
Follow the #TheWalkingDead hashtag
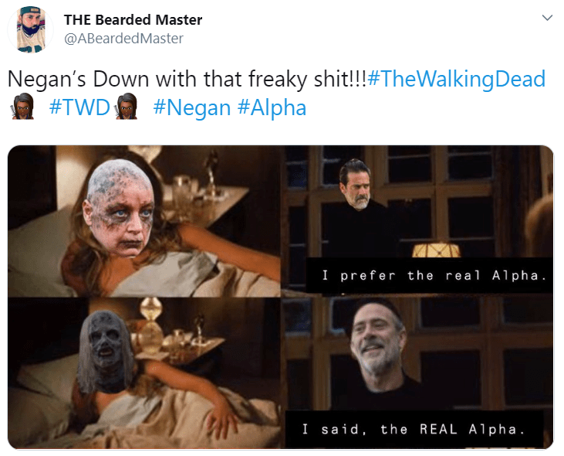pyautogui.click(x=457, y=79)
